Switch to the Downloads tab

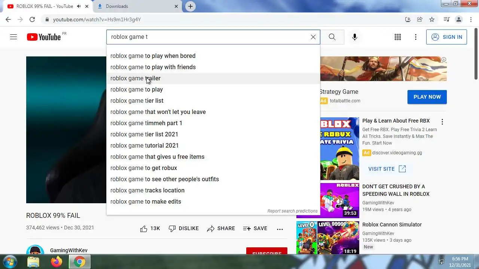[137, 6]
